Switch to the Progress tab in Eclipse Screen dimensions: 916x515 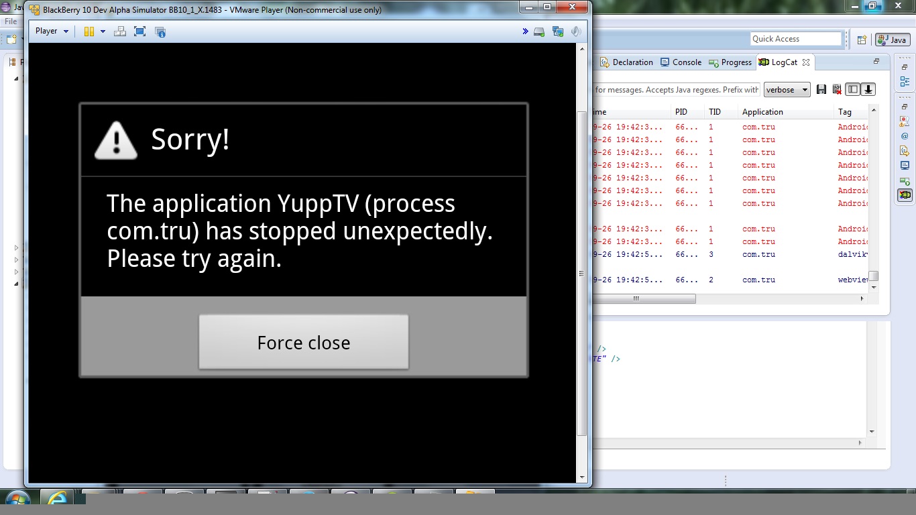tap(730, 62)
